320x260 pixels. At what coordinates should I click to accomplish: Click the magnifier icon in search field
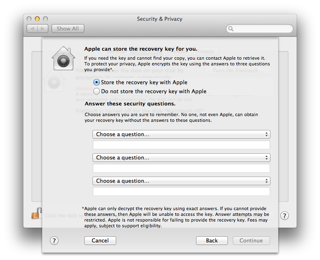tap(231, 29)
